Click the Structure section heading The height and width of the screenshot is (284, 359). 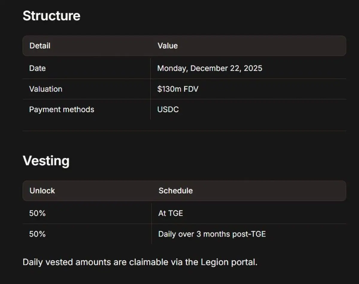pyautogui.click(x=51, y=16)
